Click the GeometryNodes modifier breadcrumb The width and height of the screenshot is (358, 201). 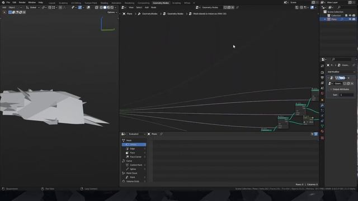[148, 13]
